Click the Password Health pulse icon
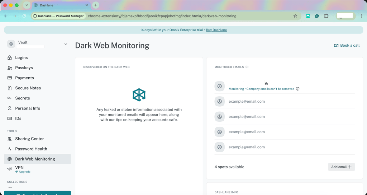The image size is (367, 195). (10, 149)
